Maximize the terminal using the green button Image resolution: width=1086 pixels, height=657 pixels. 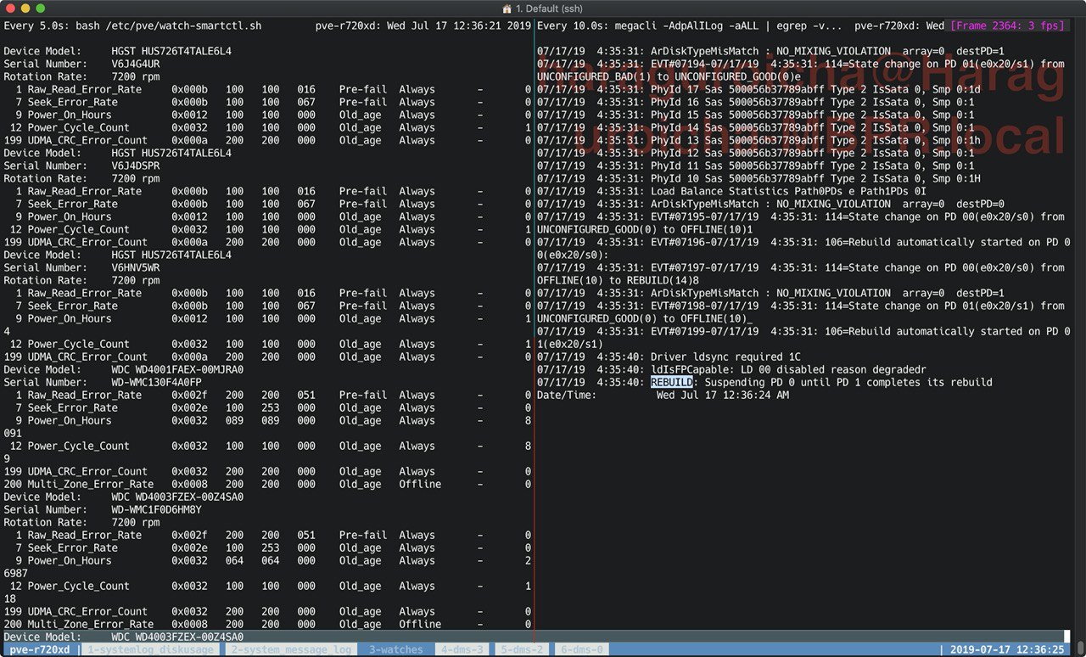click(40, 8)
